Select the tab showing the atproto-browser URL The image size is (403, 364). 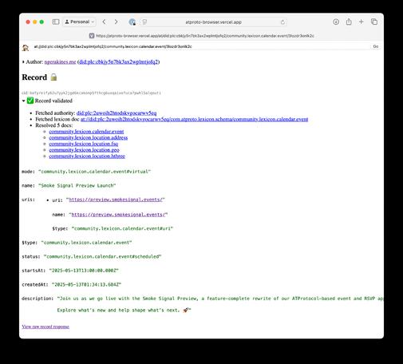point(201,36)
